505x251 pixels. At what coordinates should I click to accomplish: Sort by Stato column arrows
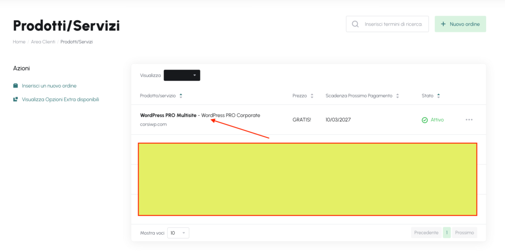[438, 96]
